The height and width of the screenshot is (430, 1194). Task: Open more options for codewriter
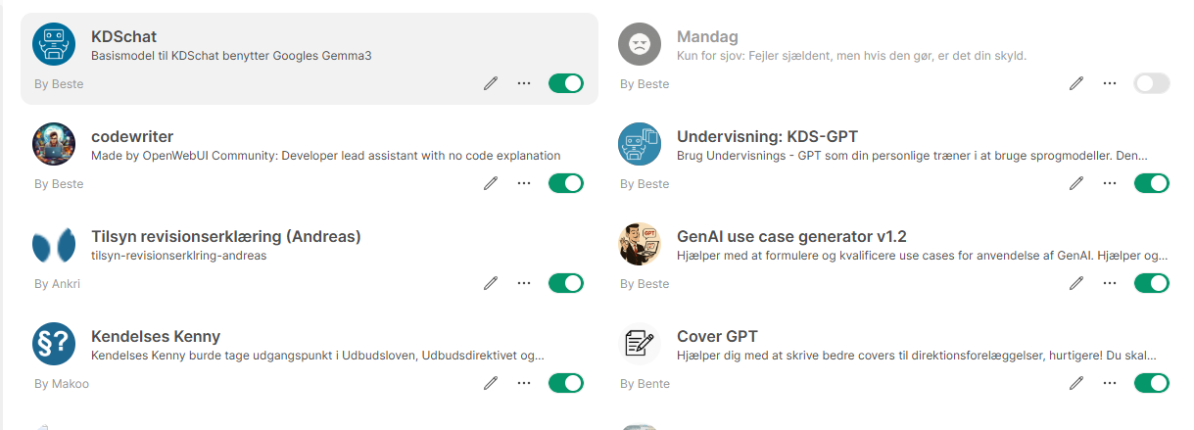[x=524, y=183]
